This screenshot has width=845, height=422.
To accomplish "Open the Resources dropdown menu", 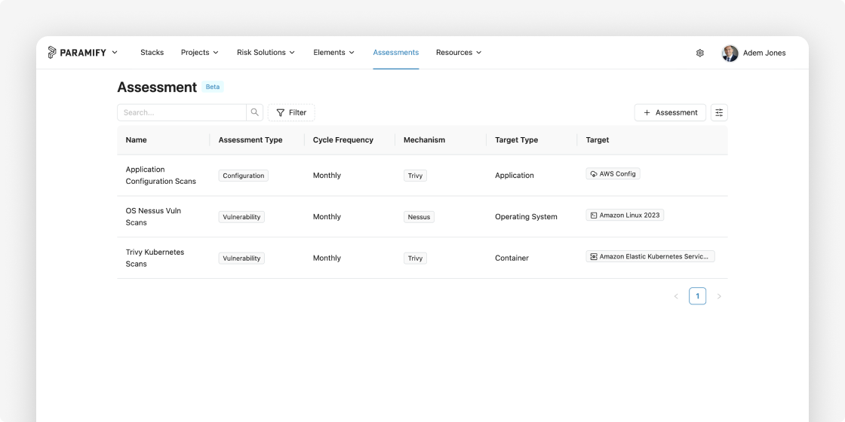I will point(459,52).
